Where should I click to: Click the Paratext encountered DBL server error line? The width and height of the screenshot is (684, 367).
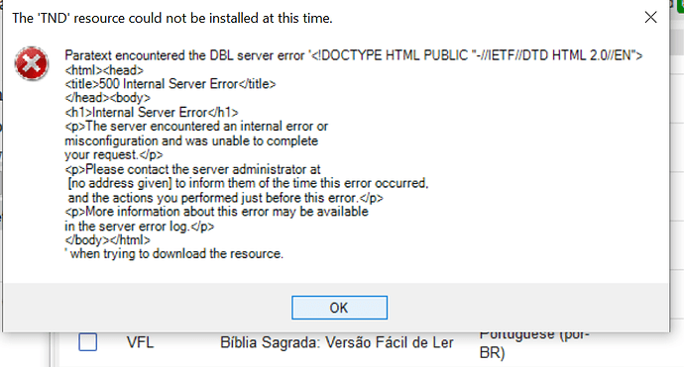tap(353, 55)
